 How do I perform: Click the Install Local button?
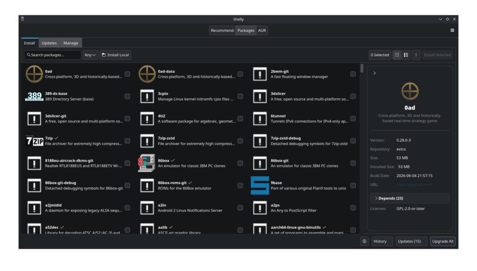[x=116, y=55]
